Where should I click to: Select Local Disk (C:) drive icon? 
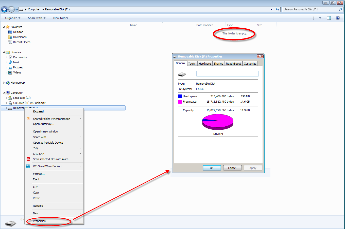pos(10,98)
